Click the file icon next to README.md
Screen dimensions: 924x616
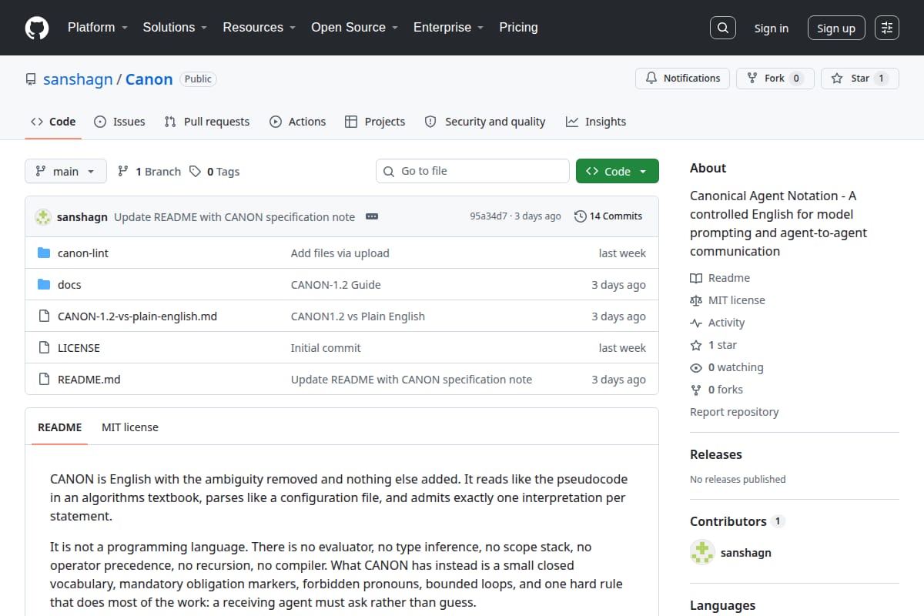44,380
